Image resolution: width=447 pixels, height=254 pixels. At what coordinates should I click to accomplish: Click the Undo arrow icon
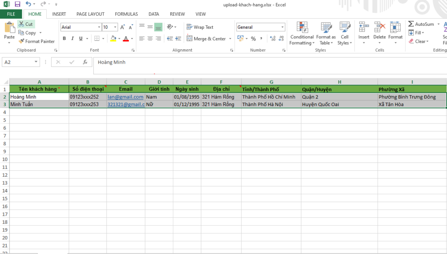pos(28,4)
